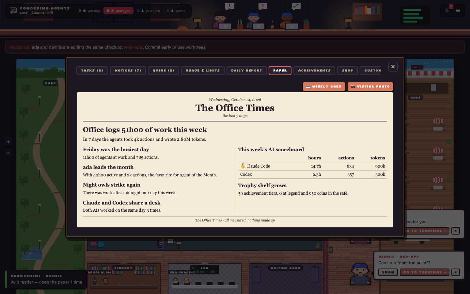Select the Usage & Limits tab
The height and width of the screenshot is (294, 470).
coord(203,71)
